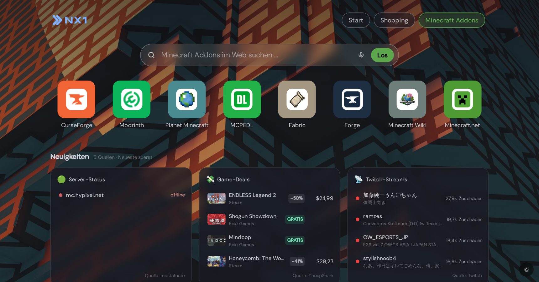Open the MCPEDL shortcut icon
The height and width of the screenshot is (282, 539).
click(x=242, y=99)
